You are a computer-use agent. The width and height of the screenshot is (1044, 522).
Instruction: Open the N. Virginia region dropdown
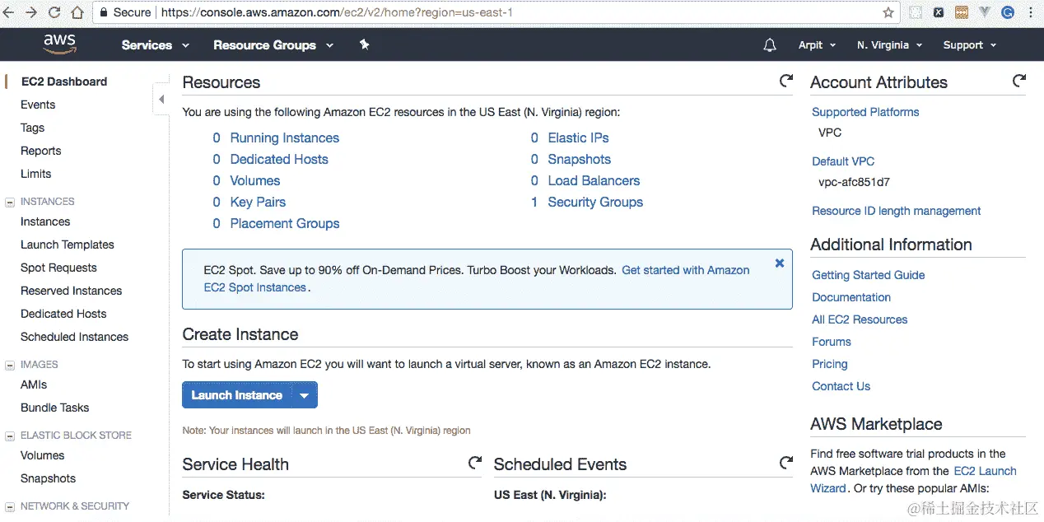pyautogui.click(x=889, y=45)
